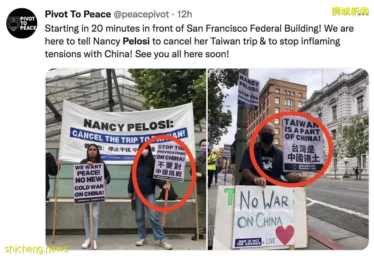Click the 狮城新闻 watermark logo
The height and width of the screenshot is (256, 374).
(x=350, y=11)
